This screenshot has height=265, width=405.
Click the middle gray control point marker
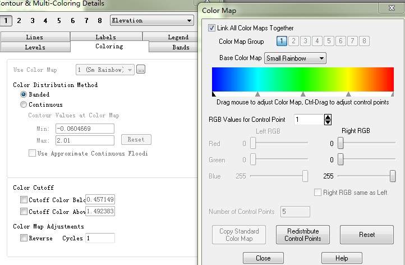(x=303, y=94)
